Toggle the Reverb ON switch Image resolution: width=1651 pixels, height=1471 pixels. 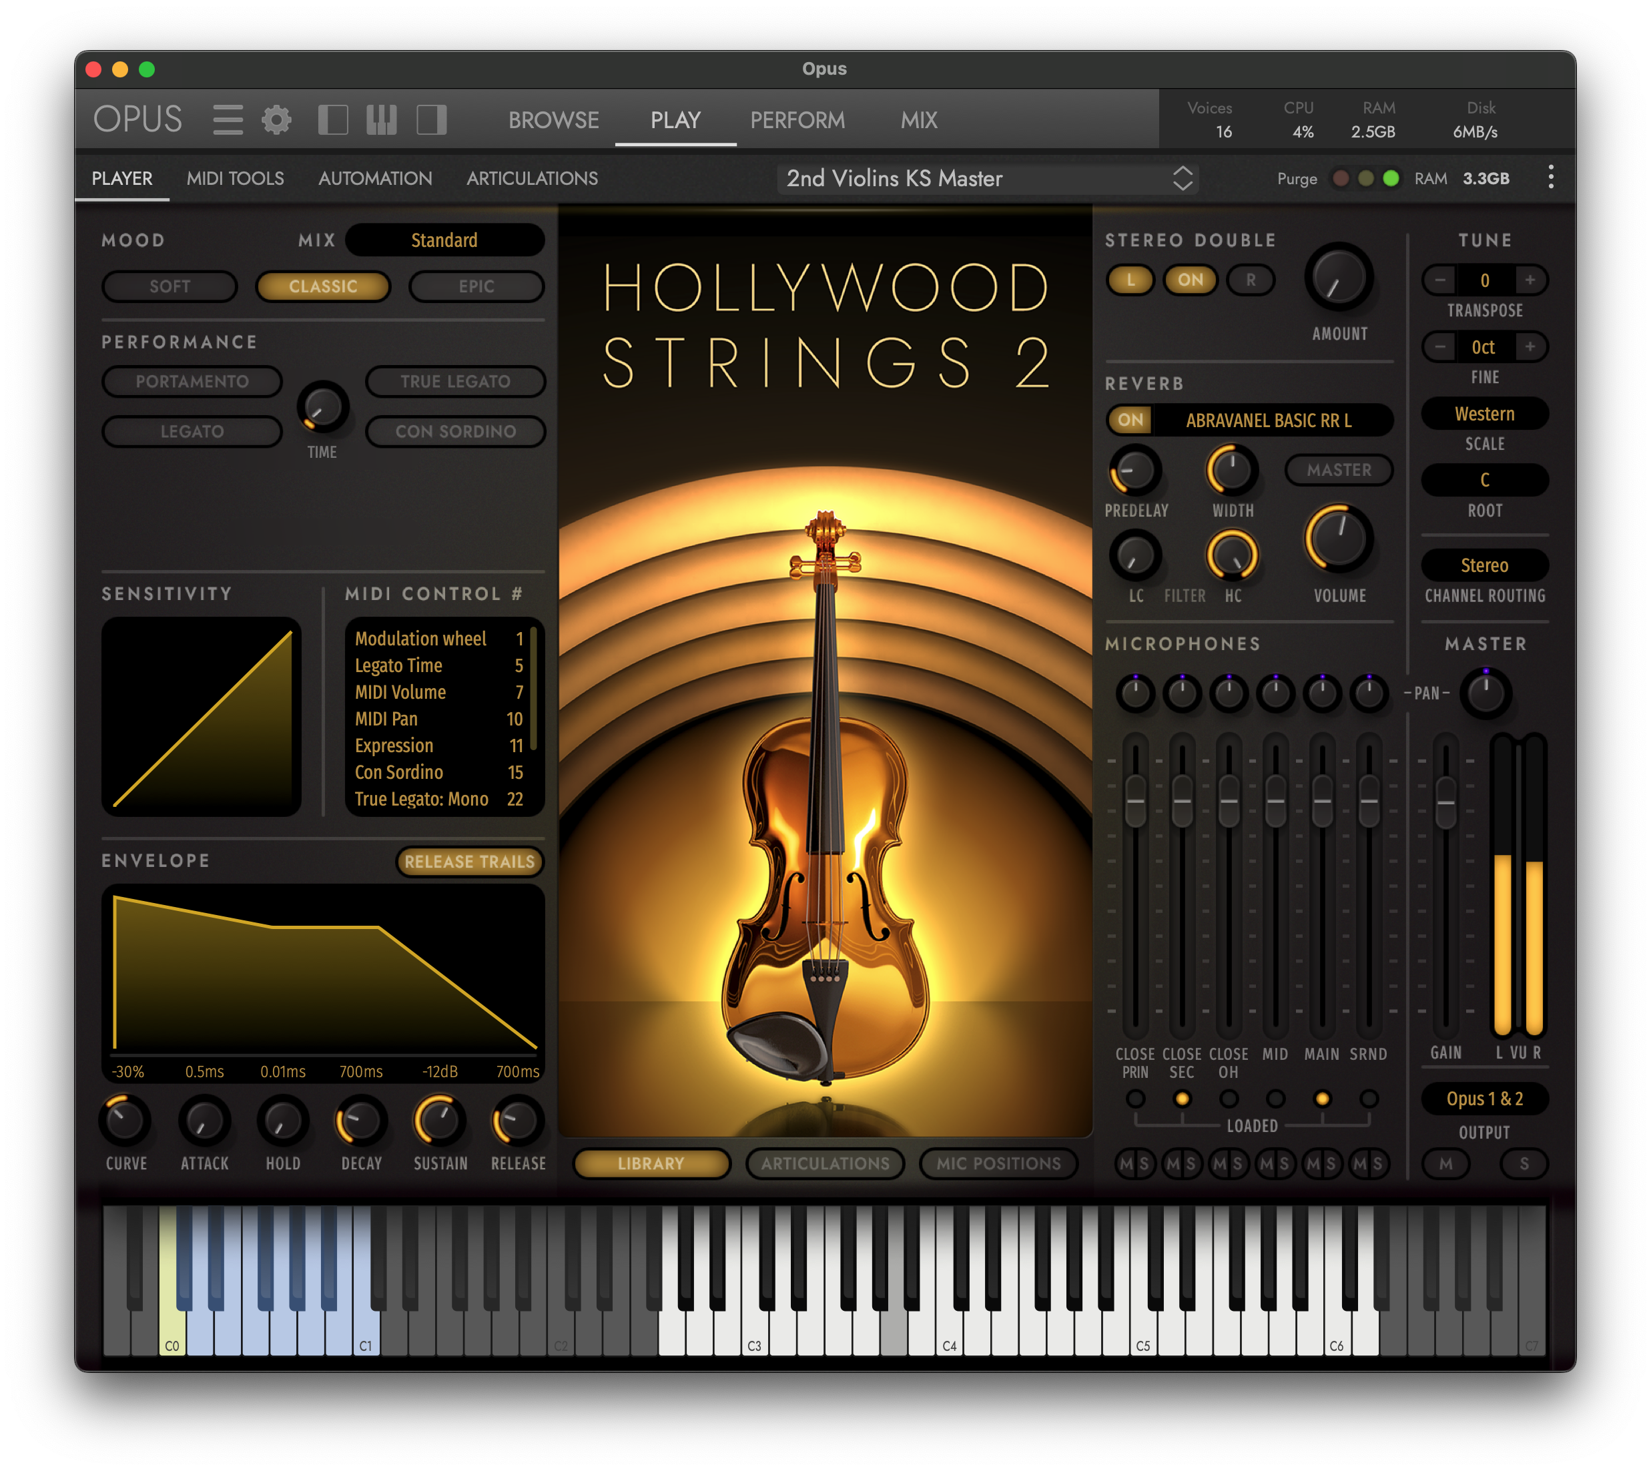click(x=1130, y=420)
